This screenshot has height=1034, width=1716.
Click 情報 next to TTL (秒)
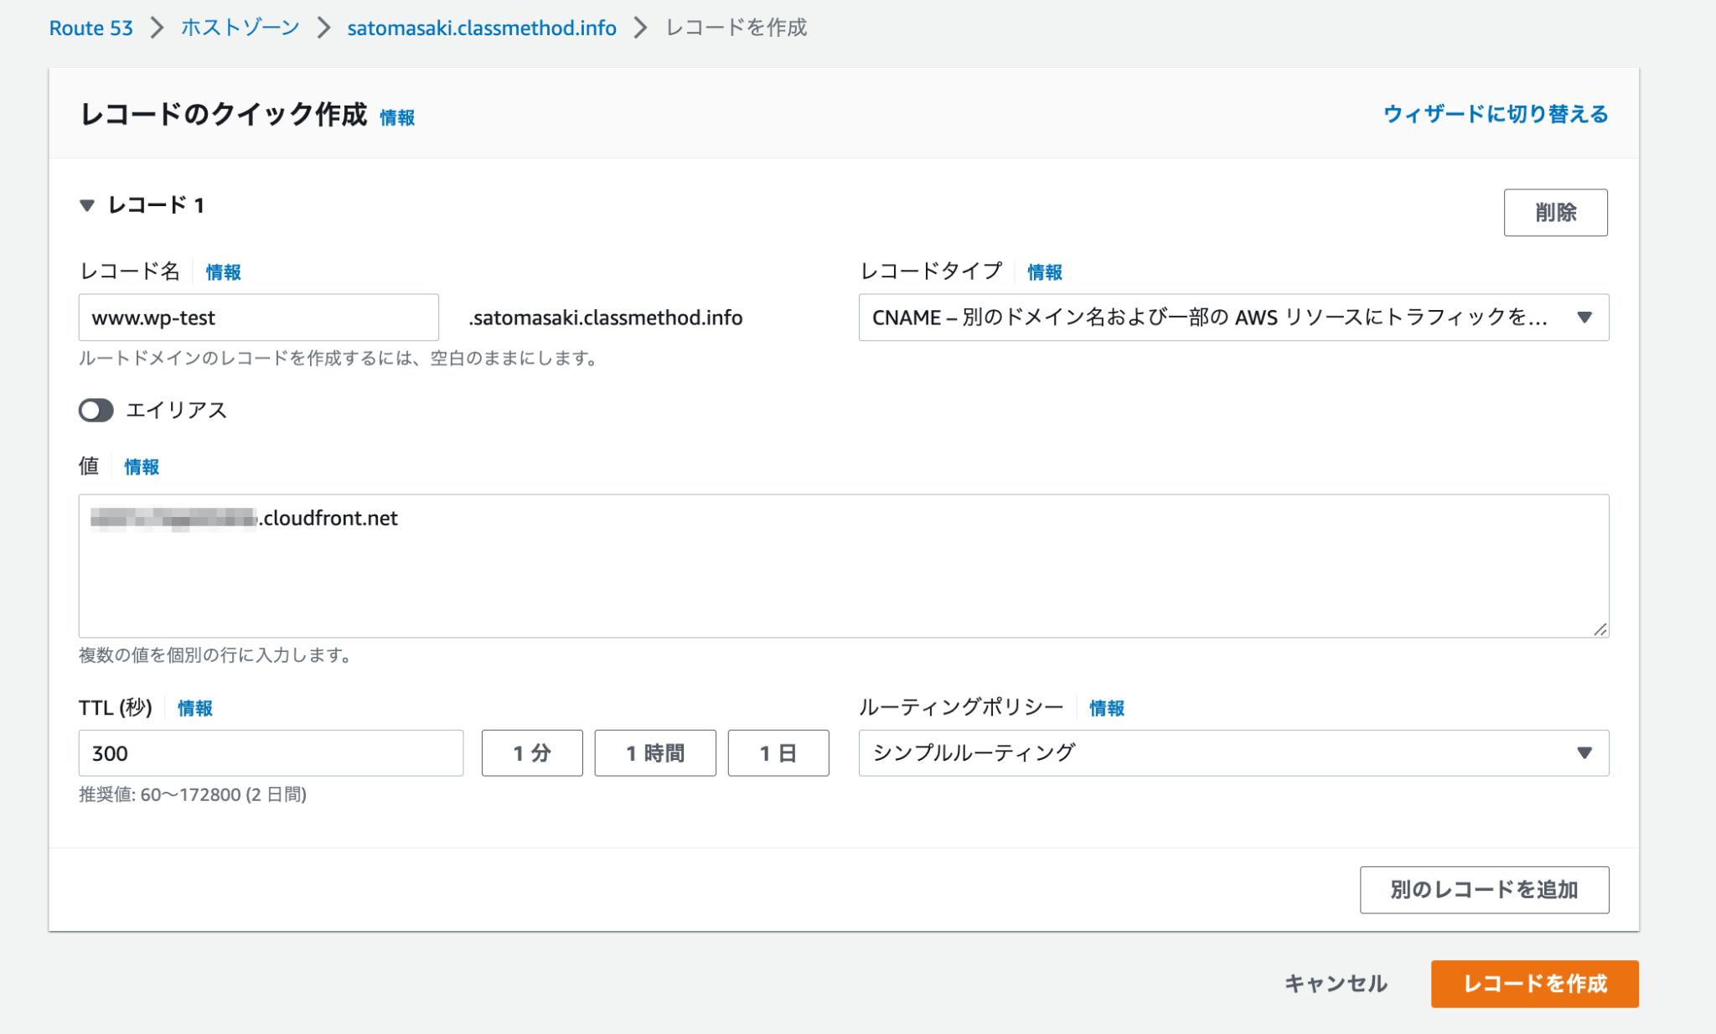193,708
